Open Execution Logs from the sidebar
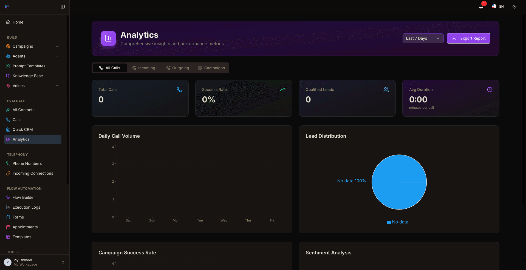This screenshot has height=270, width=526. [26, 207]
